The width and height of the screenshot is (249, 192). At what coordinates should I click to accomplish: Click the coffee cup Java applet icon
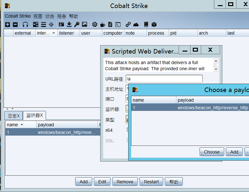point(102,25)
